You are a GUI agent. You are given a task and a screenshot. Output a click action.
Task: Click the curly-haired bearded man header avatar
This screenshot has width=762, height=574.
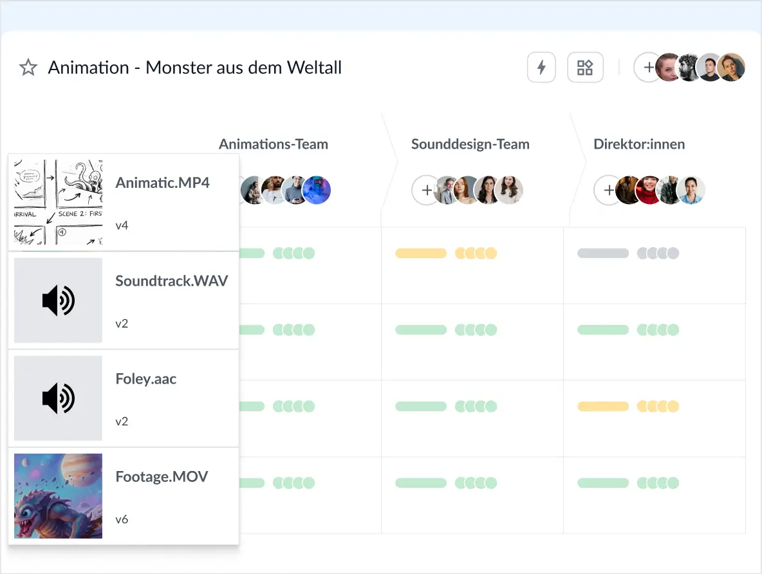[689, 67]
